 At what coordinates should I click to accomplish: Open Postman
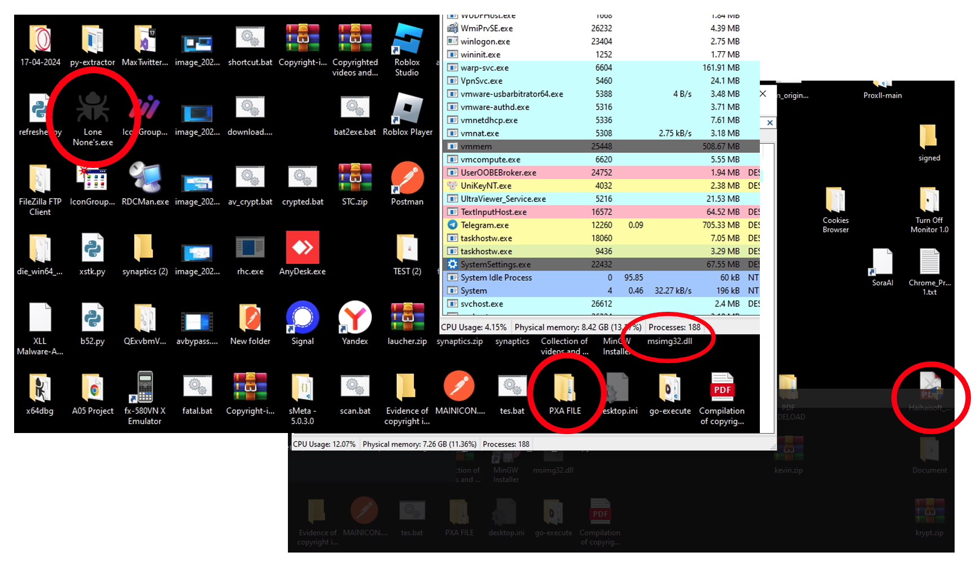[407, 178]
